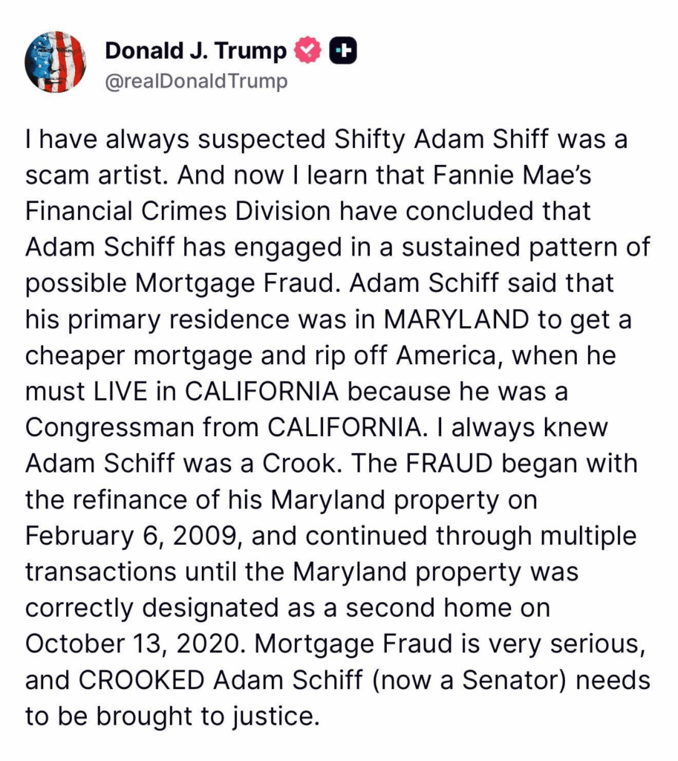The height and width of the screenshot is (761, 678).
Task: Click the words "Fannie Mae's" in post
Action: tap(511, 175)
